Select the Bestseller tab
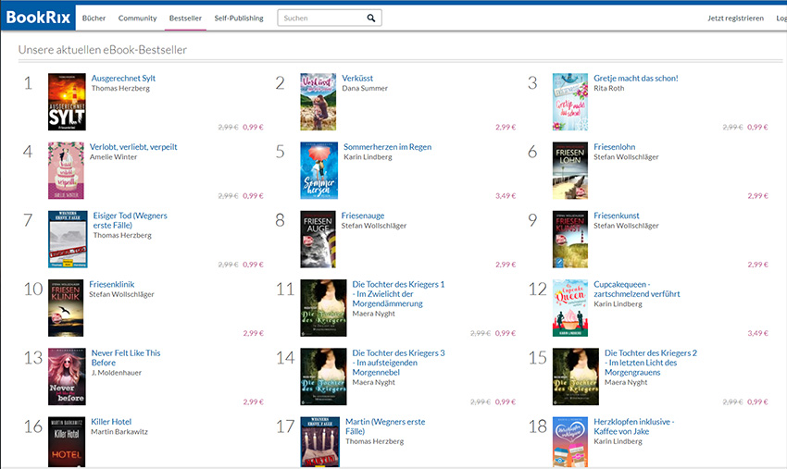Screen dimensions: 787x469 [185, 18]
